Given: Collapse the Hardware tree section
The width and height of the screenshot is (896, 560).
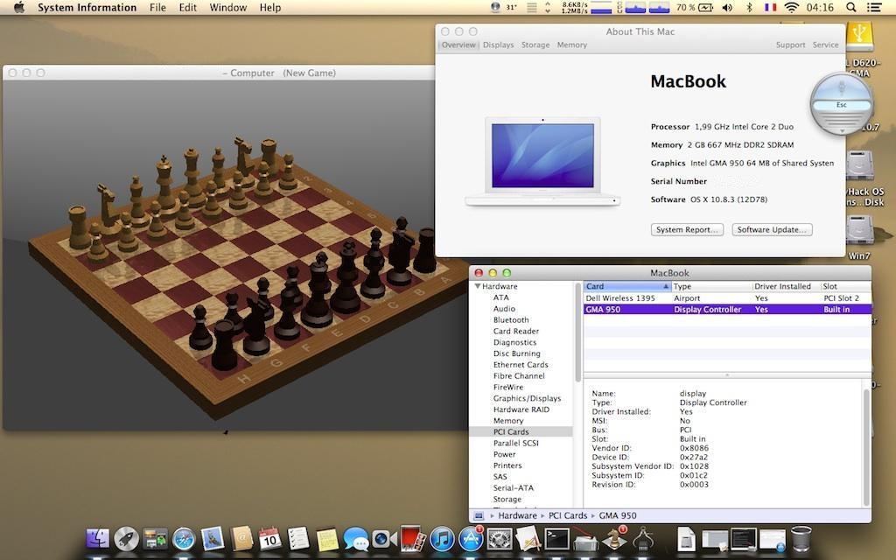Looking at the screenshot, I should tap(478, 286).
